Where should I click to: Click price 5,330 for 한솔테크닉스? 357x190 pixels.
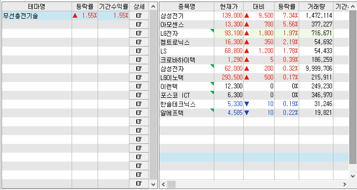tap(235, 104)
